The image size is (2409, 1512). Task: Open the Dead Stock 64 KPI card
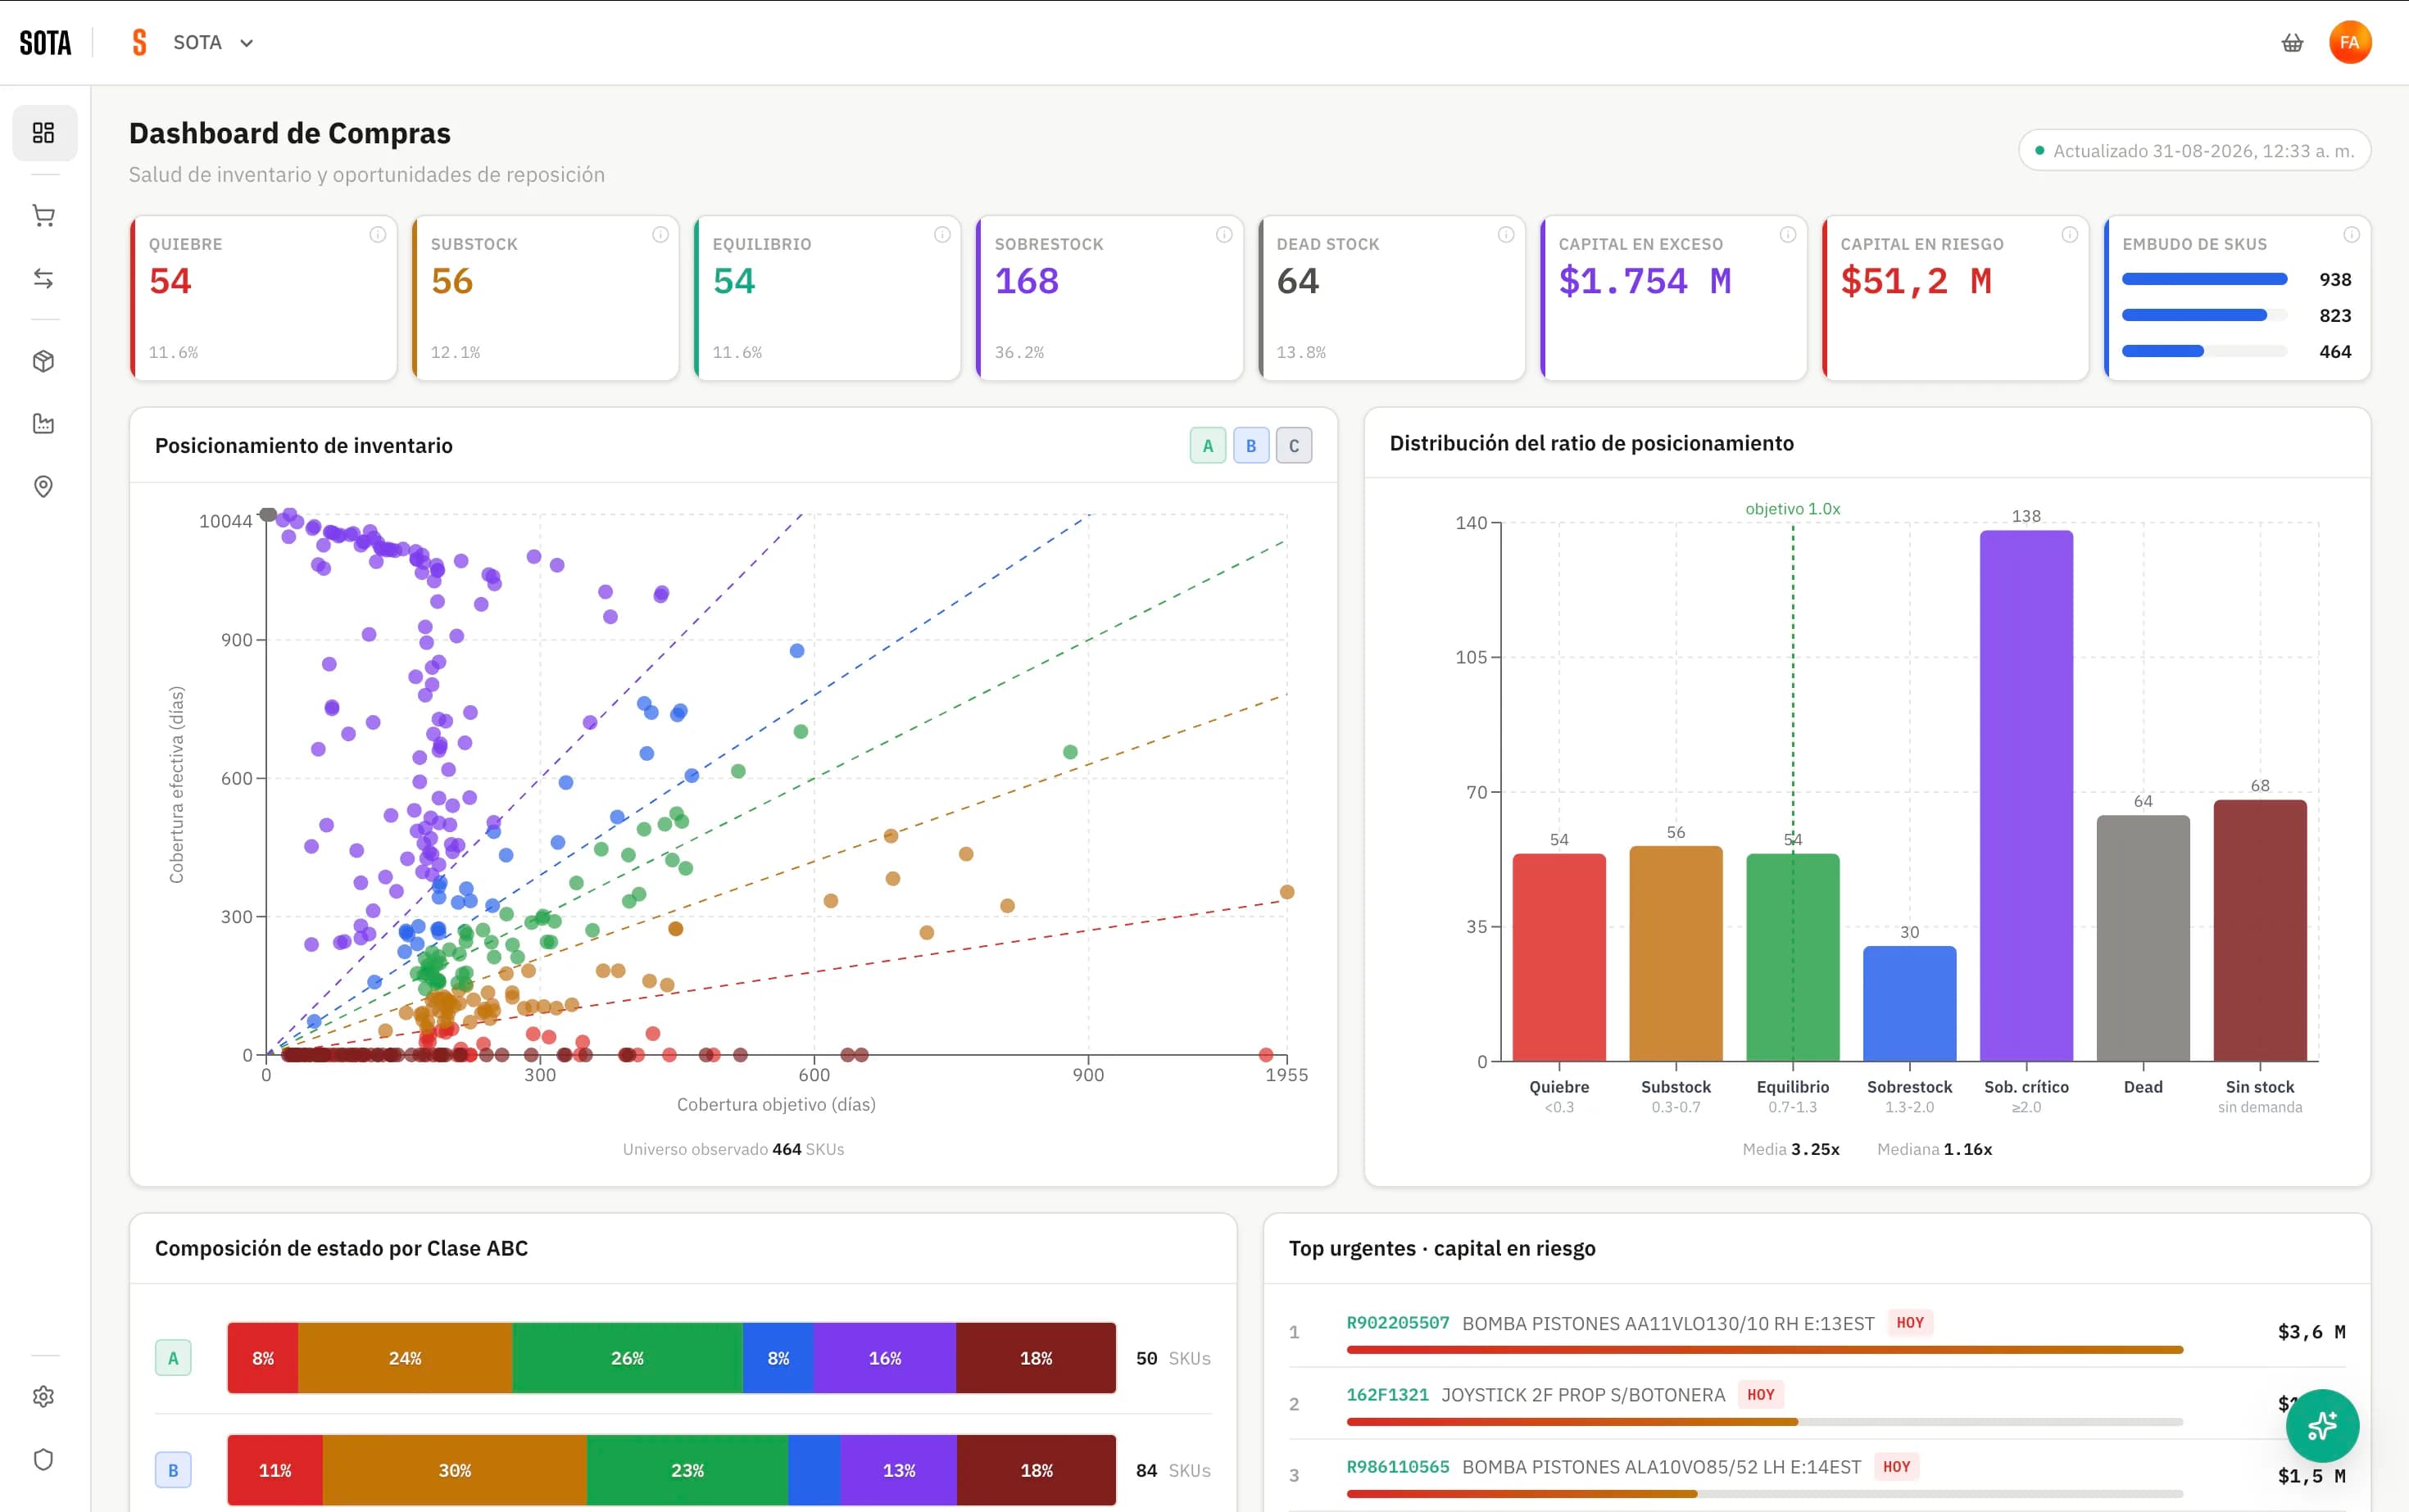point(1391,298)
